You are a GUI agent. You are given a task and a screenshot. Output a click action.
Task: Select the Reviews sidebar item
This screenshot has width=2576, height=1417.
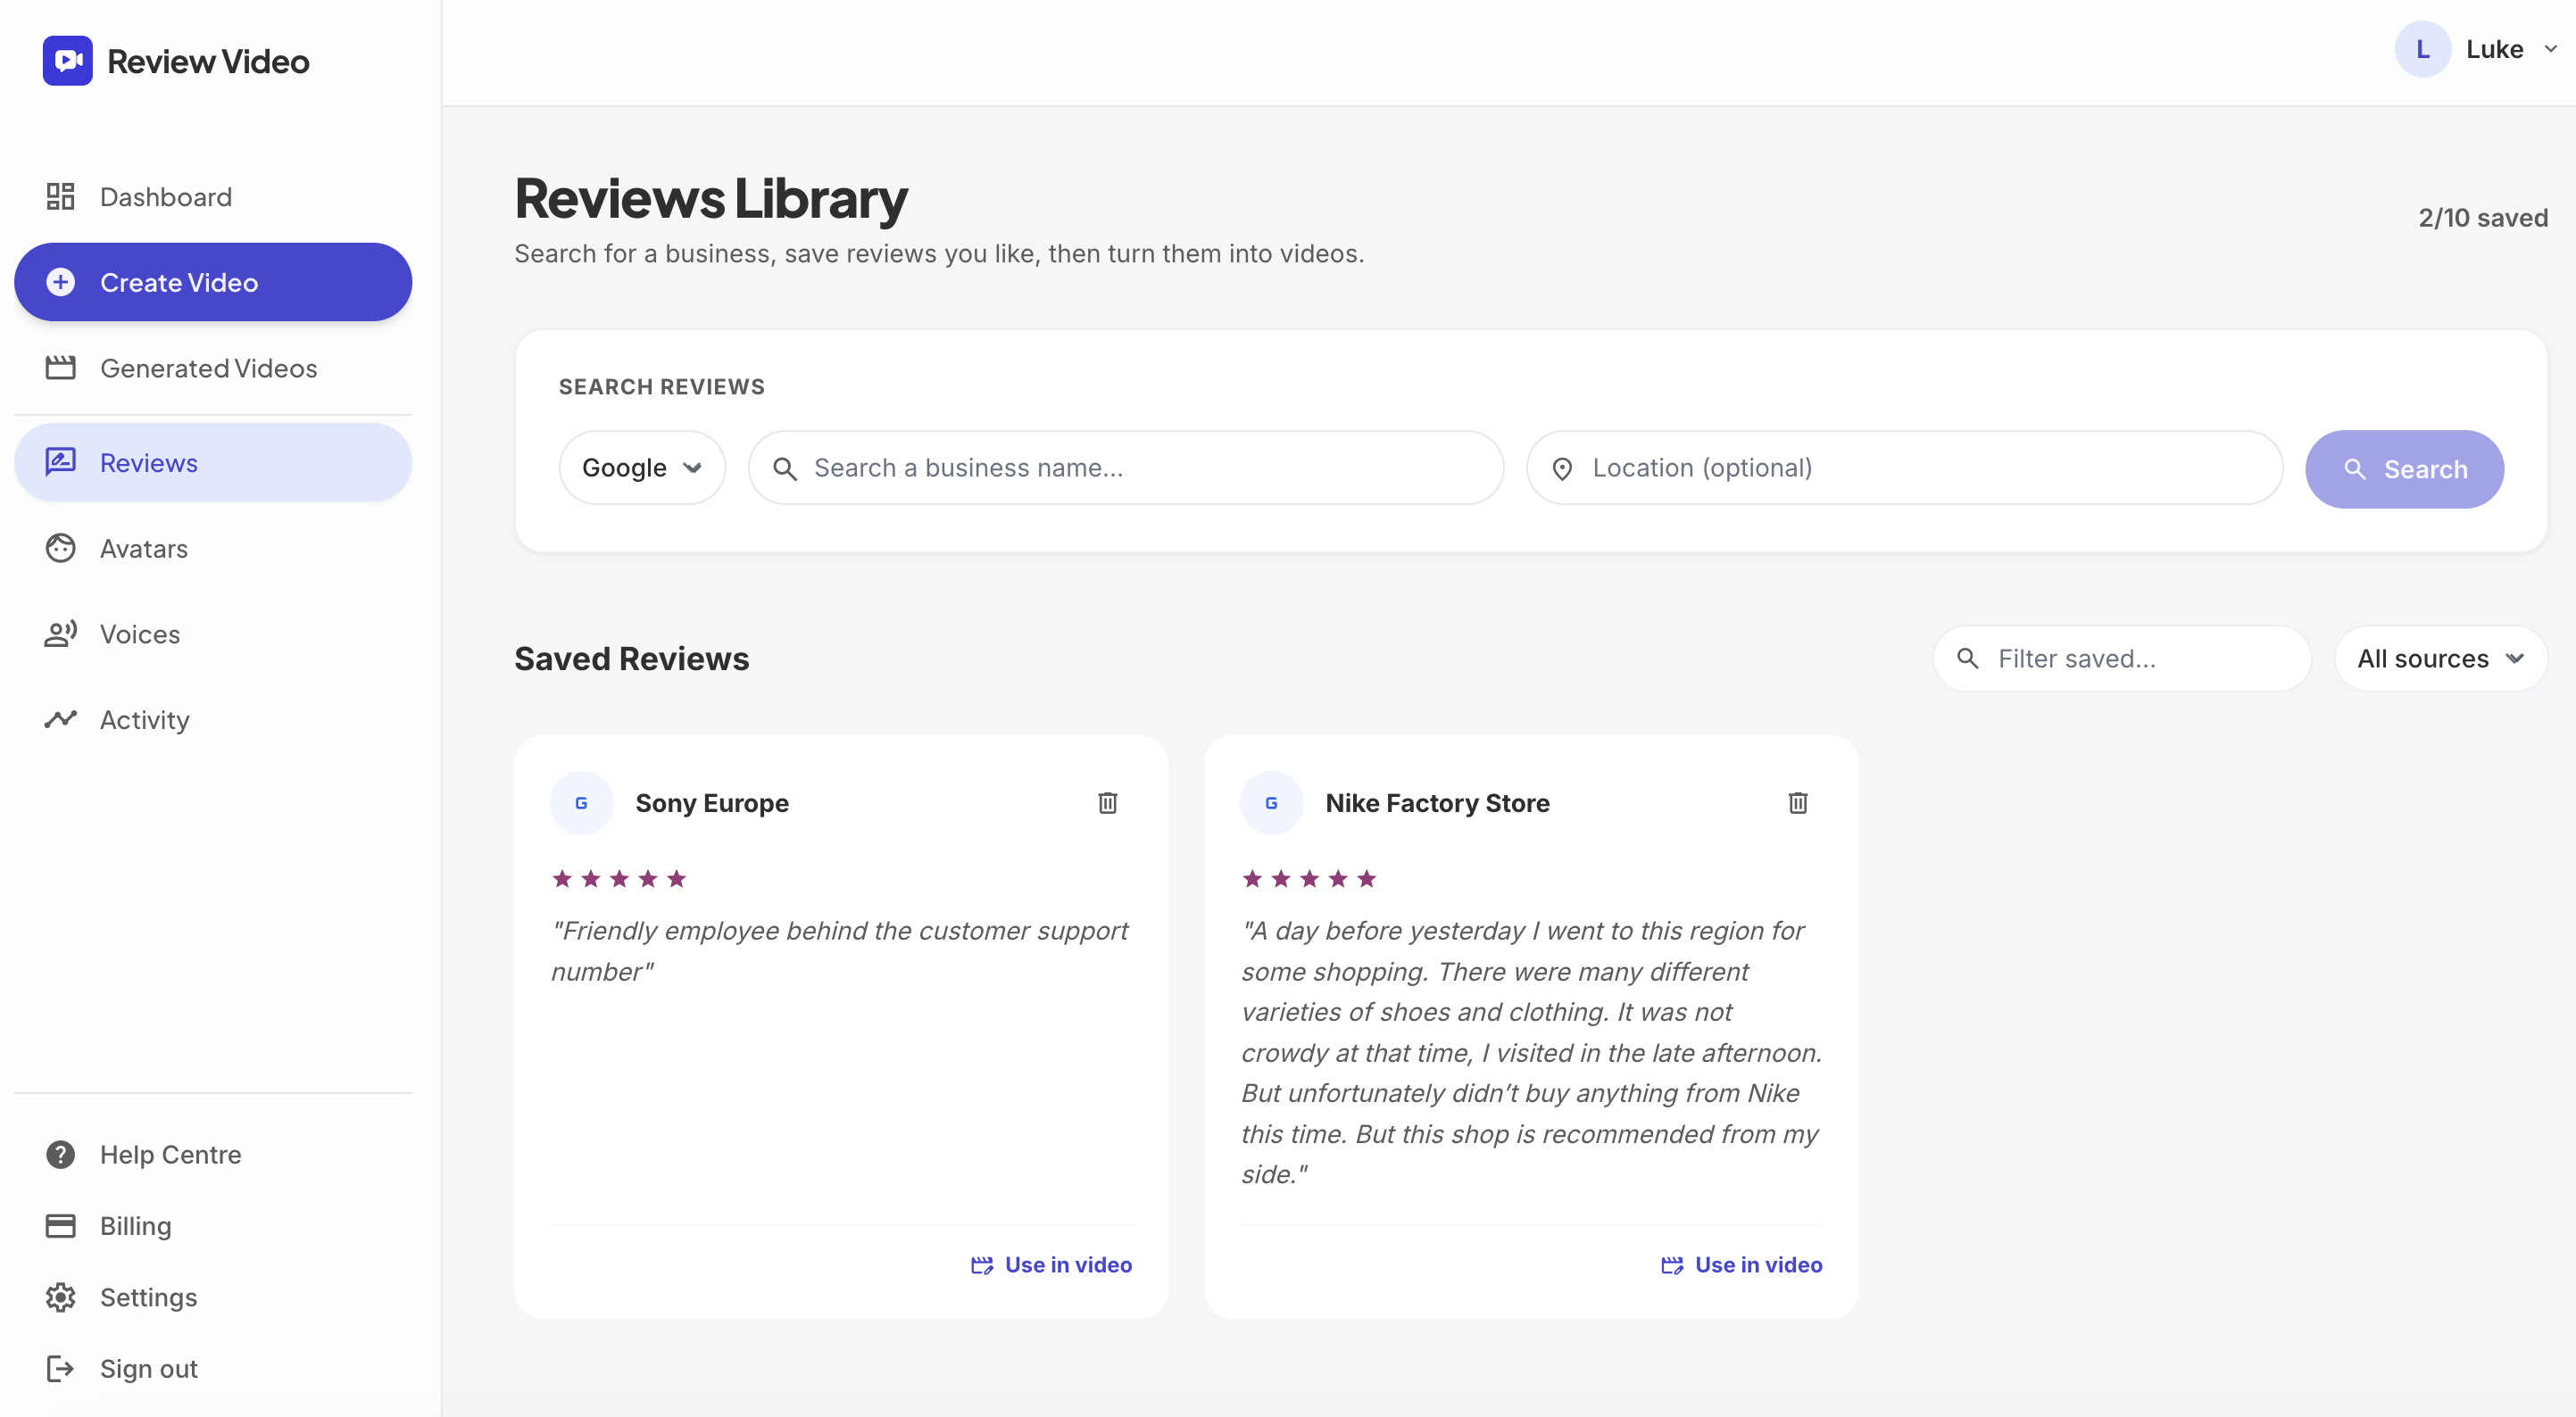coord(213,463)
